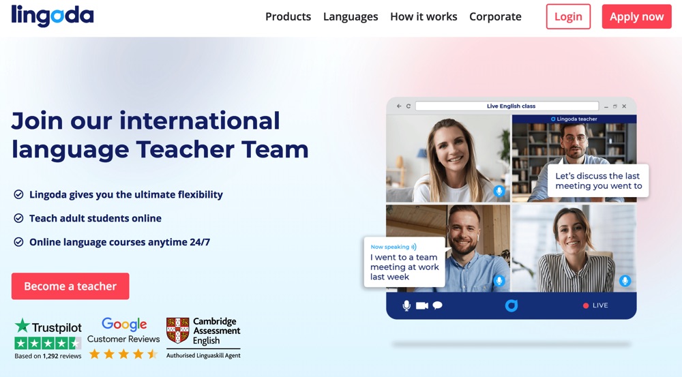Click the back arrow in mock browser
682x377 pixels.
(x=399, y=106)
